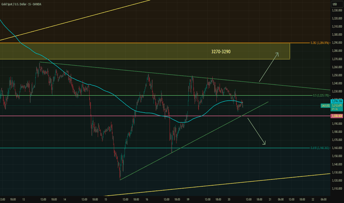Select the yellow 3270-3290 rectangle zone

point(145,51)
